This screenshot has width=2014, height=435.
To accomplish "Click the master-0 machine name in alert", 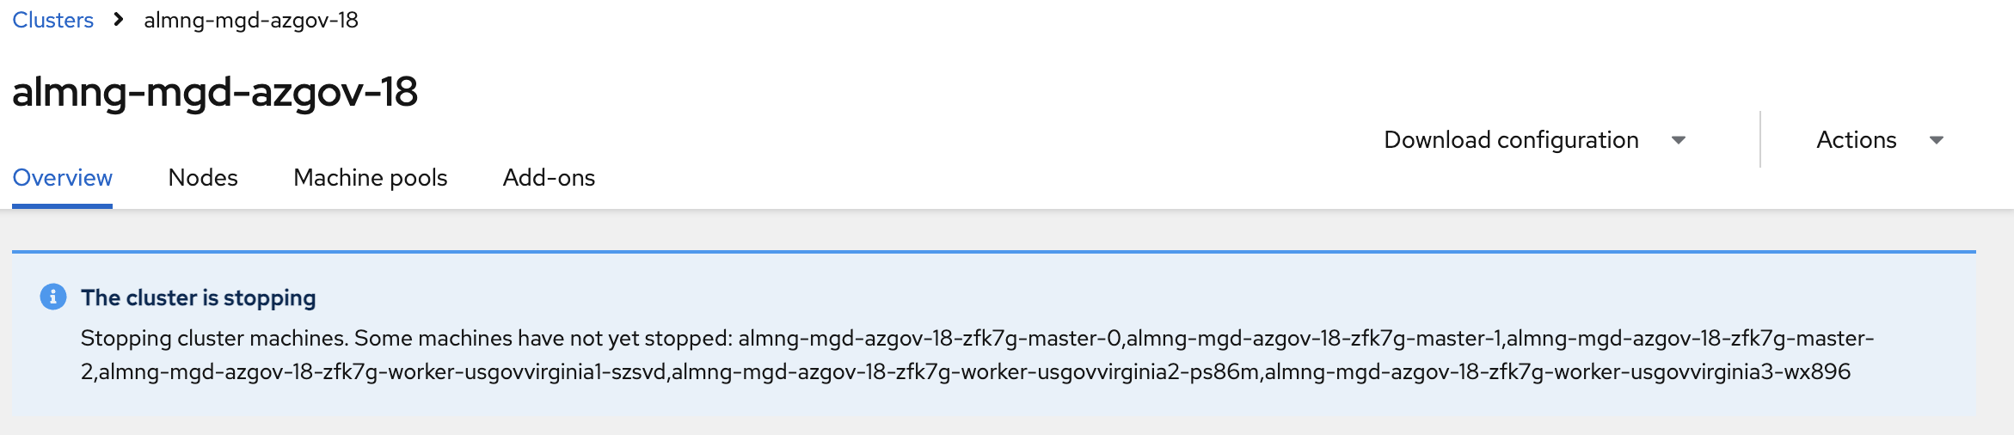I will click(x=930, y=338).
